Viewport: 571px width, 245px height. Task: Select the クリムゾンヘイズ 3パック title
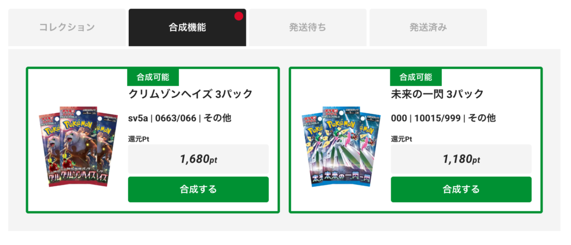click(191, 94)
